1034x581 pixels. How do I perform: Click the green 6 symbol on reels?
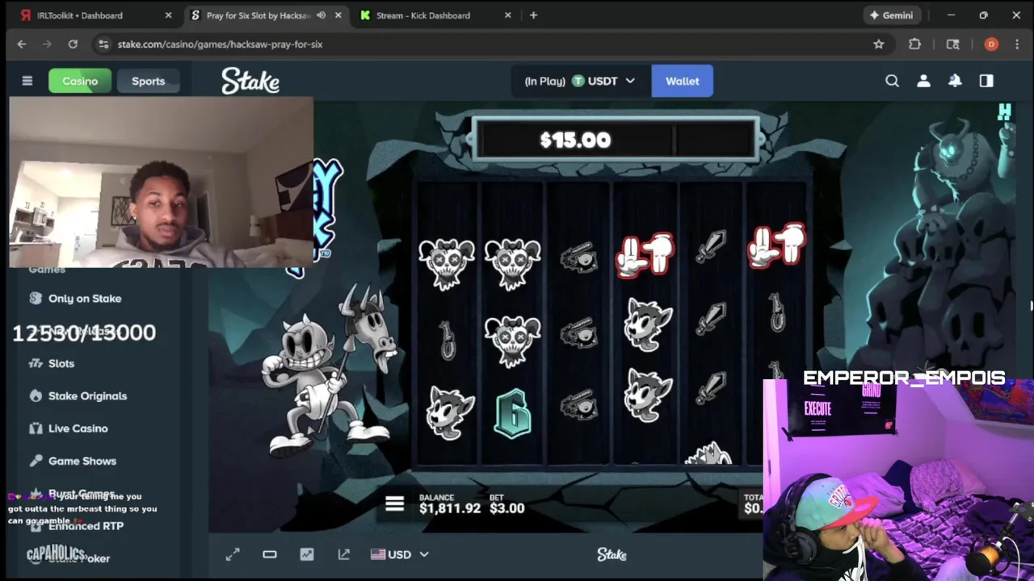coord(513,413)
